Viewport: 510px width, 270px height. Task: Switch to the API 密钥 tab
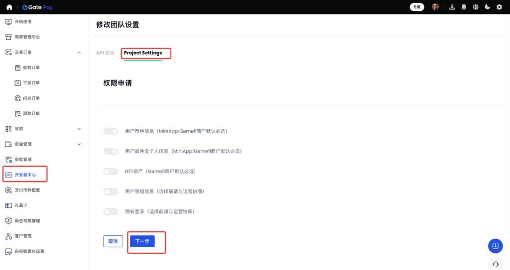coord(105,53)
